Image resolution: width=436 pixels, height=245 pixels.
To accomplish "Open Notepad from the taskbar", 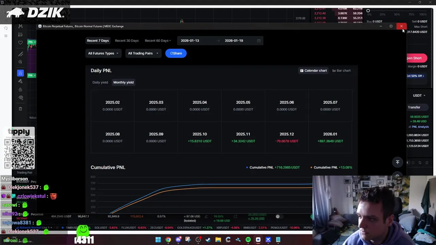I will click(278, 240).
